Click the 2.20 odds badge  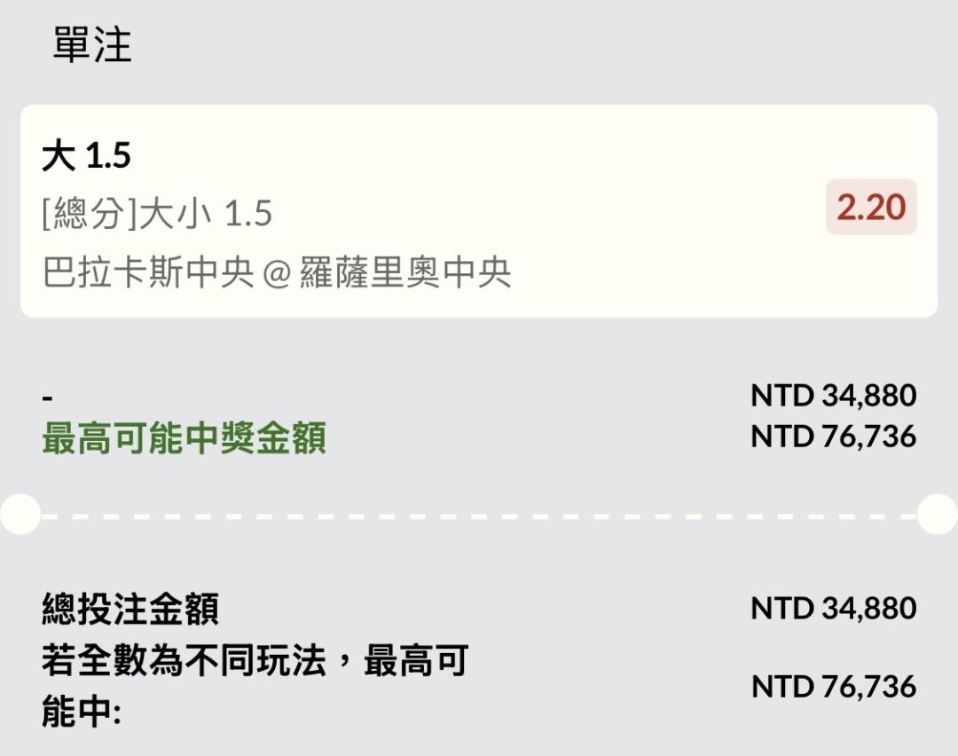pyautogui.click(x=870, y=208)
